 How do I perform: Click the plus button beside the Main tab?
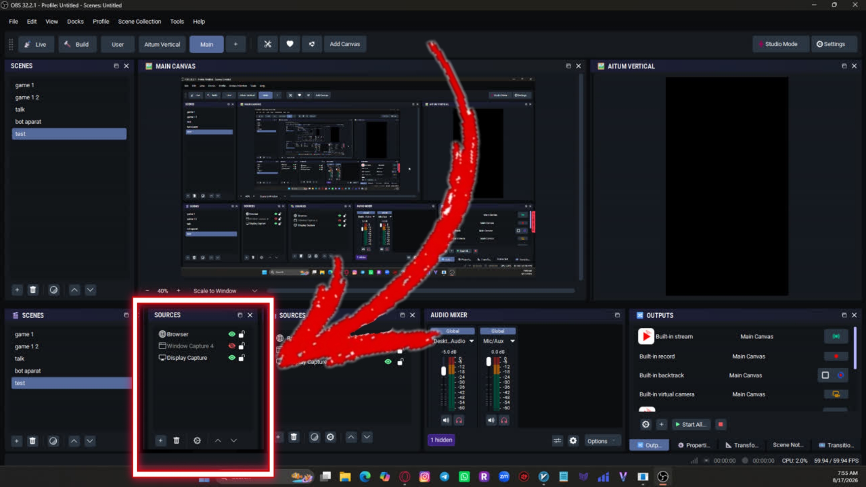tap(236, 44)
